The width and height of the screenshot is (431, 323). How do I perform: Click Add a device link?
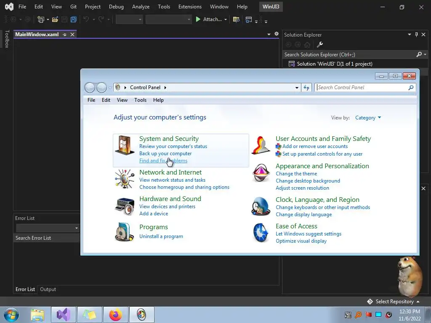pos(154,214)
